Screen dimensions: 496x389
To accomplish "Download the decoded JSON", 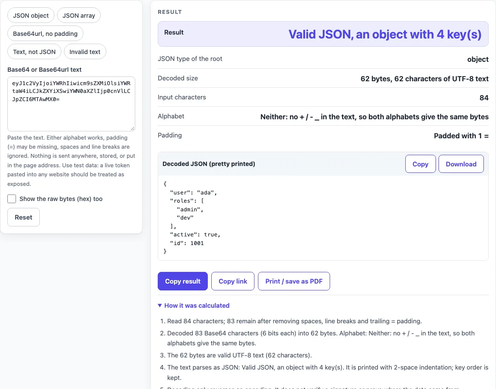I will (461, 164).
